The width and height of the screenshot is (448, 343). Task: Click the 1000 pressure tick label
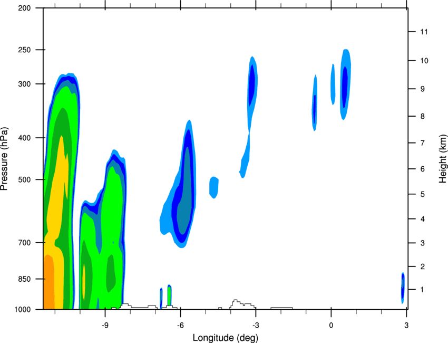[23, 310]
